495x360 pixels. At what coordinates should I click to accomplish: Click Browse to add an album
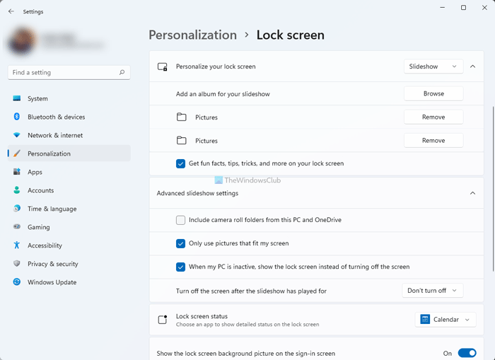(x=433, y=93)
